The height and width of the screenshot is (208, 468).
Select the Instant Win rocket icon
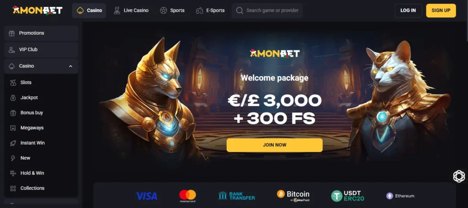[x=13, y=143]
